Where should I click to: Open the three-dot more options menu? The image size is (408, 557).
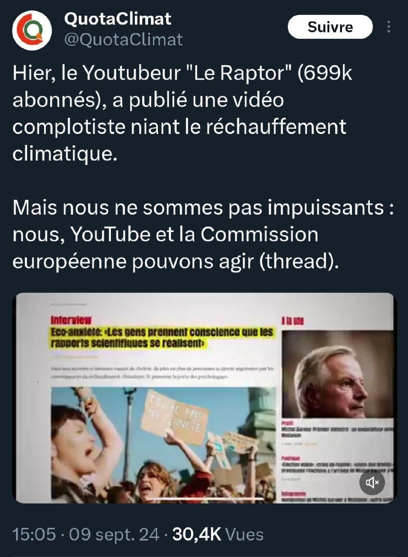(x=388, y=27)
